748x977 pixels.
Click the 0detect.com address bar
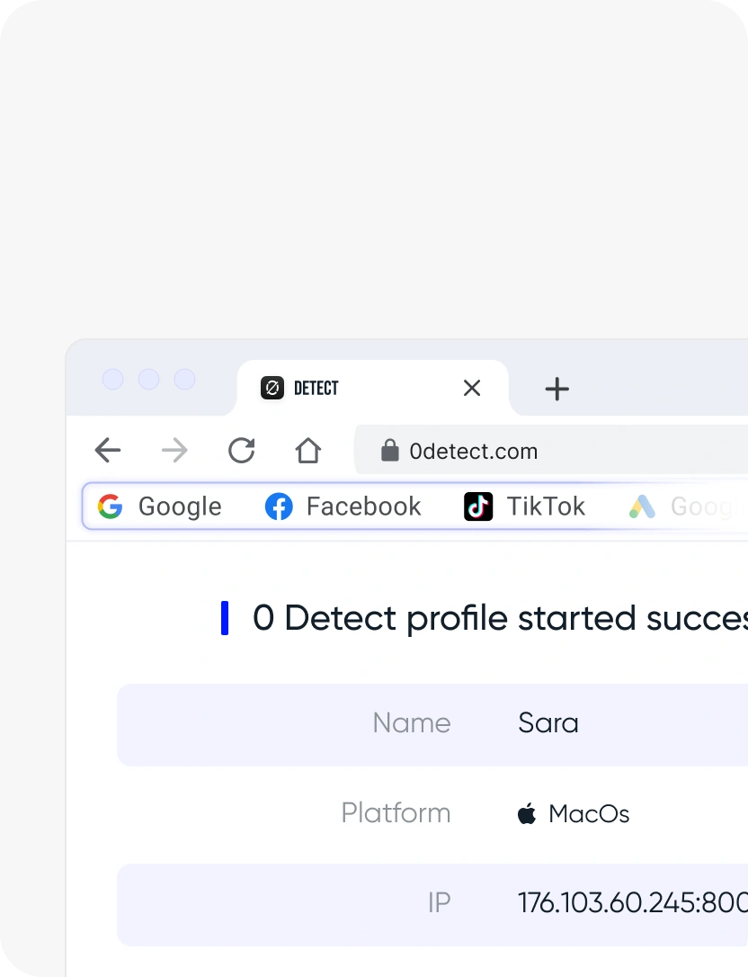point(557,451)
